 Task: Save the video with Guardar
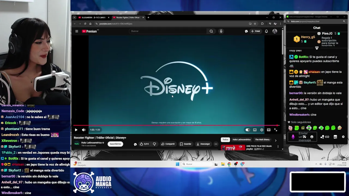point(185,144)
